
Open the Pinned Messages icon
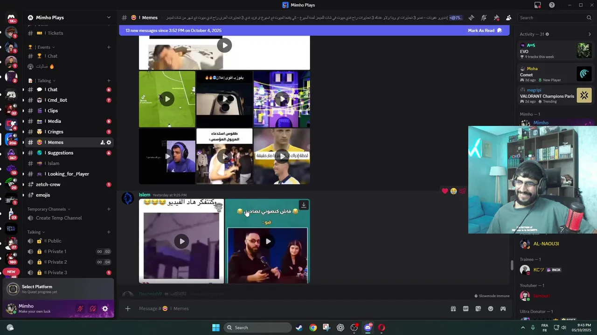(496, 18)
